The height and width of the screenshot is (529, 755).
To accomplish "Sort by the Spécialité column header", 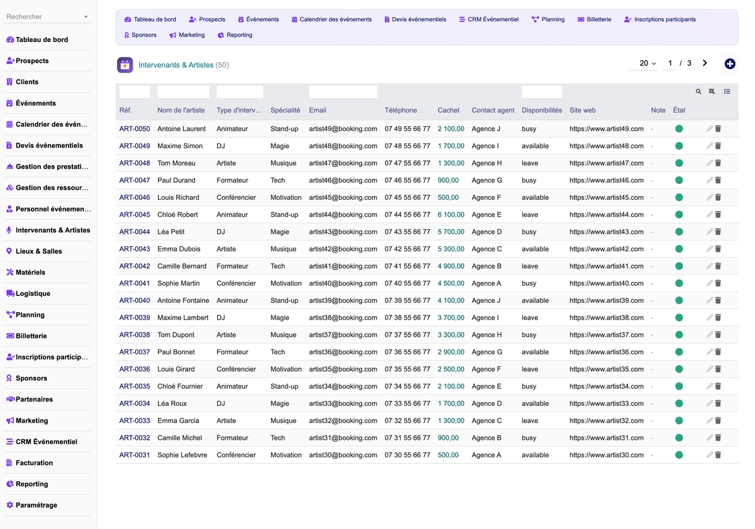I will coord(285,110).
